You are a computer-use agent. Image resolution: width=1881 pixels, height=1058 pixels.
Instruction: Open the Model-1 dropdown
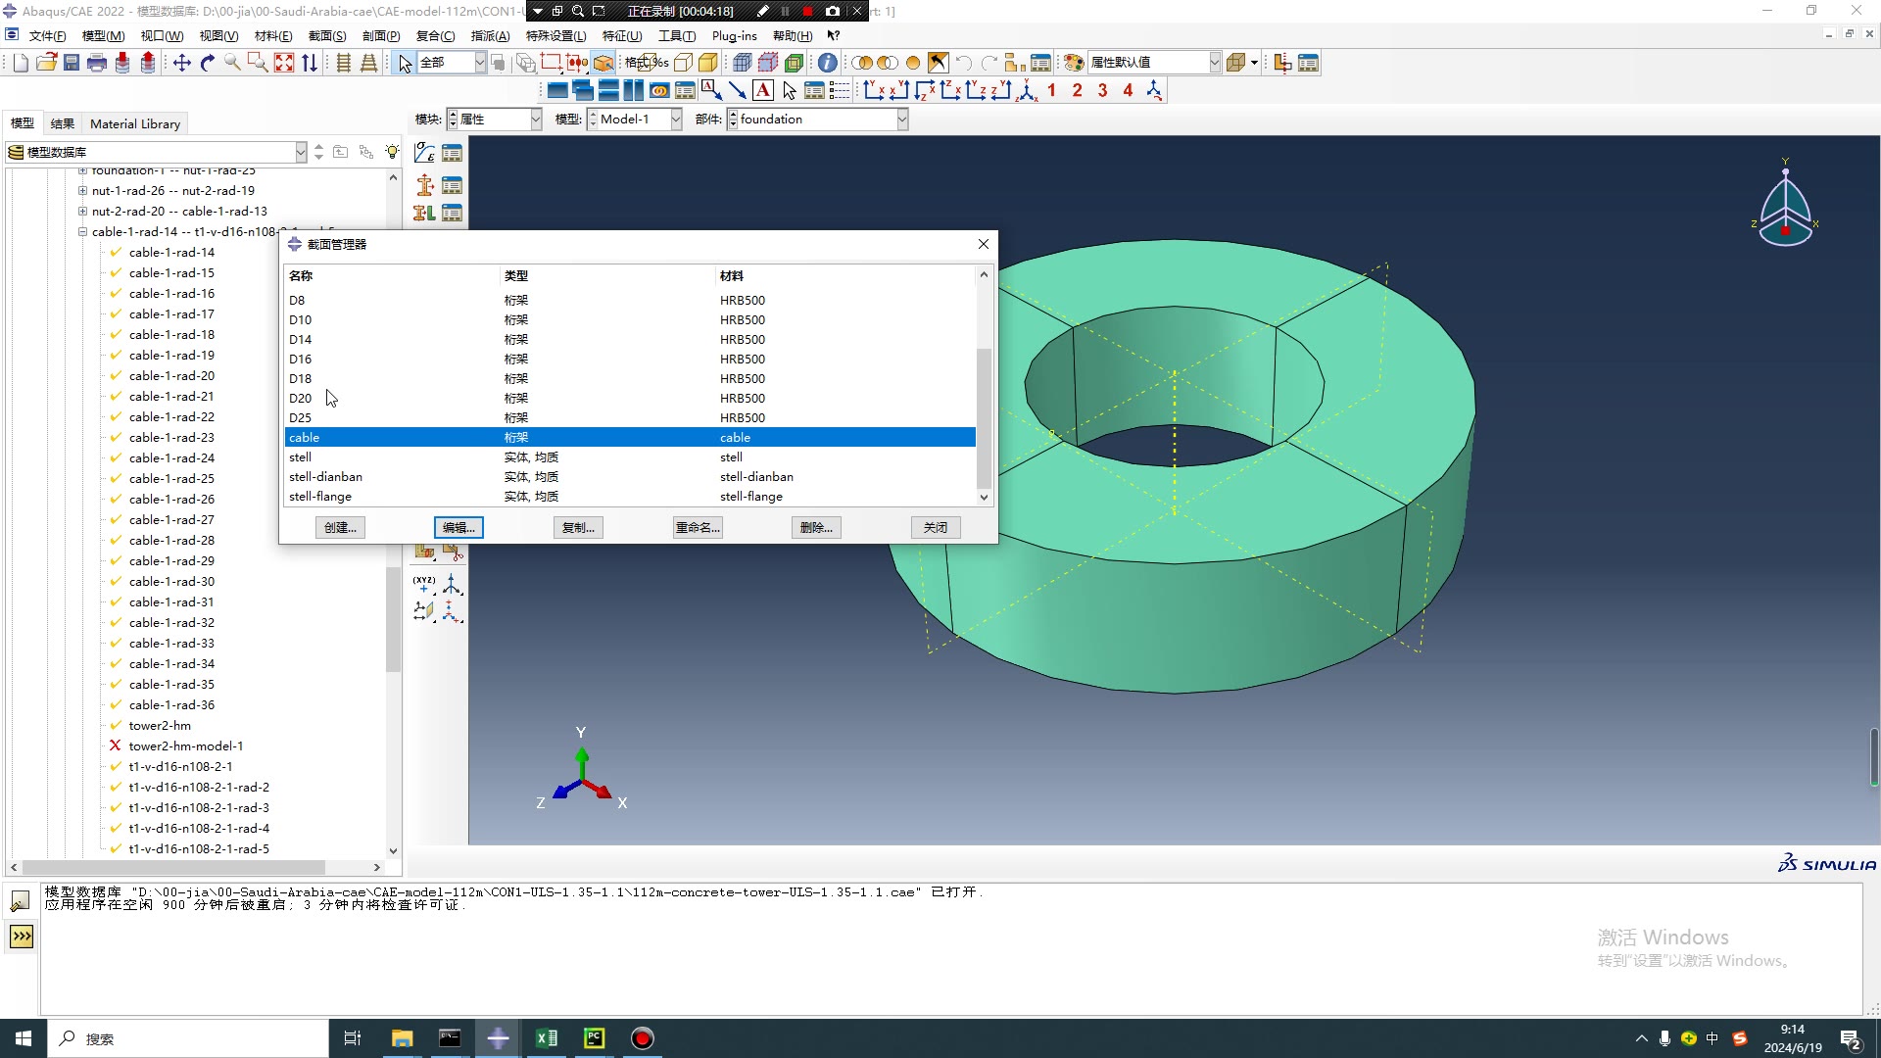click(675, 119)
